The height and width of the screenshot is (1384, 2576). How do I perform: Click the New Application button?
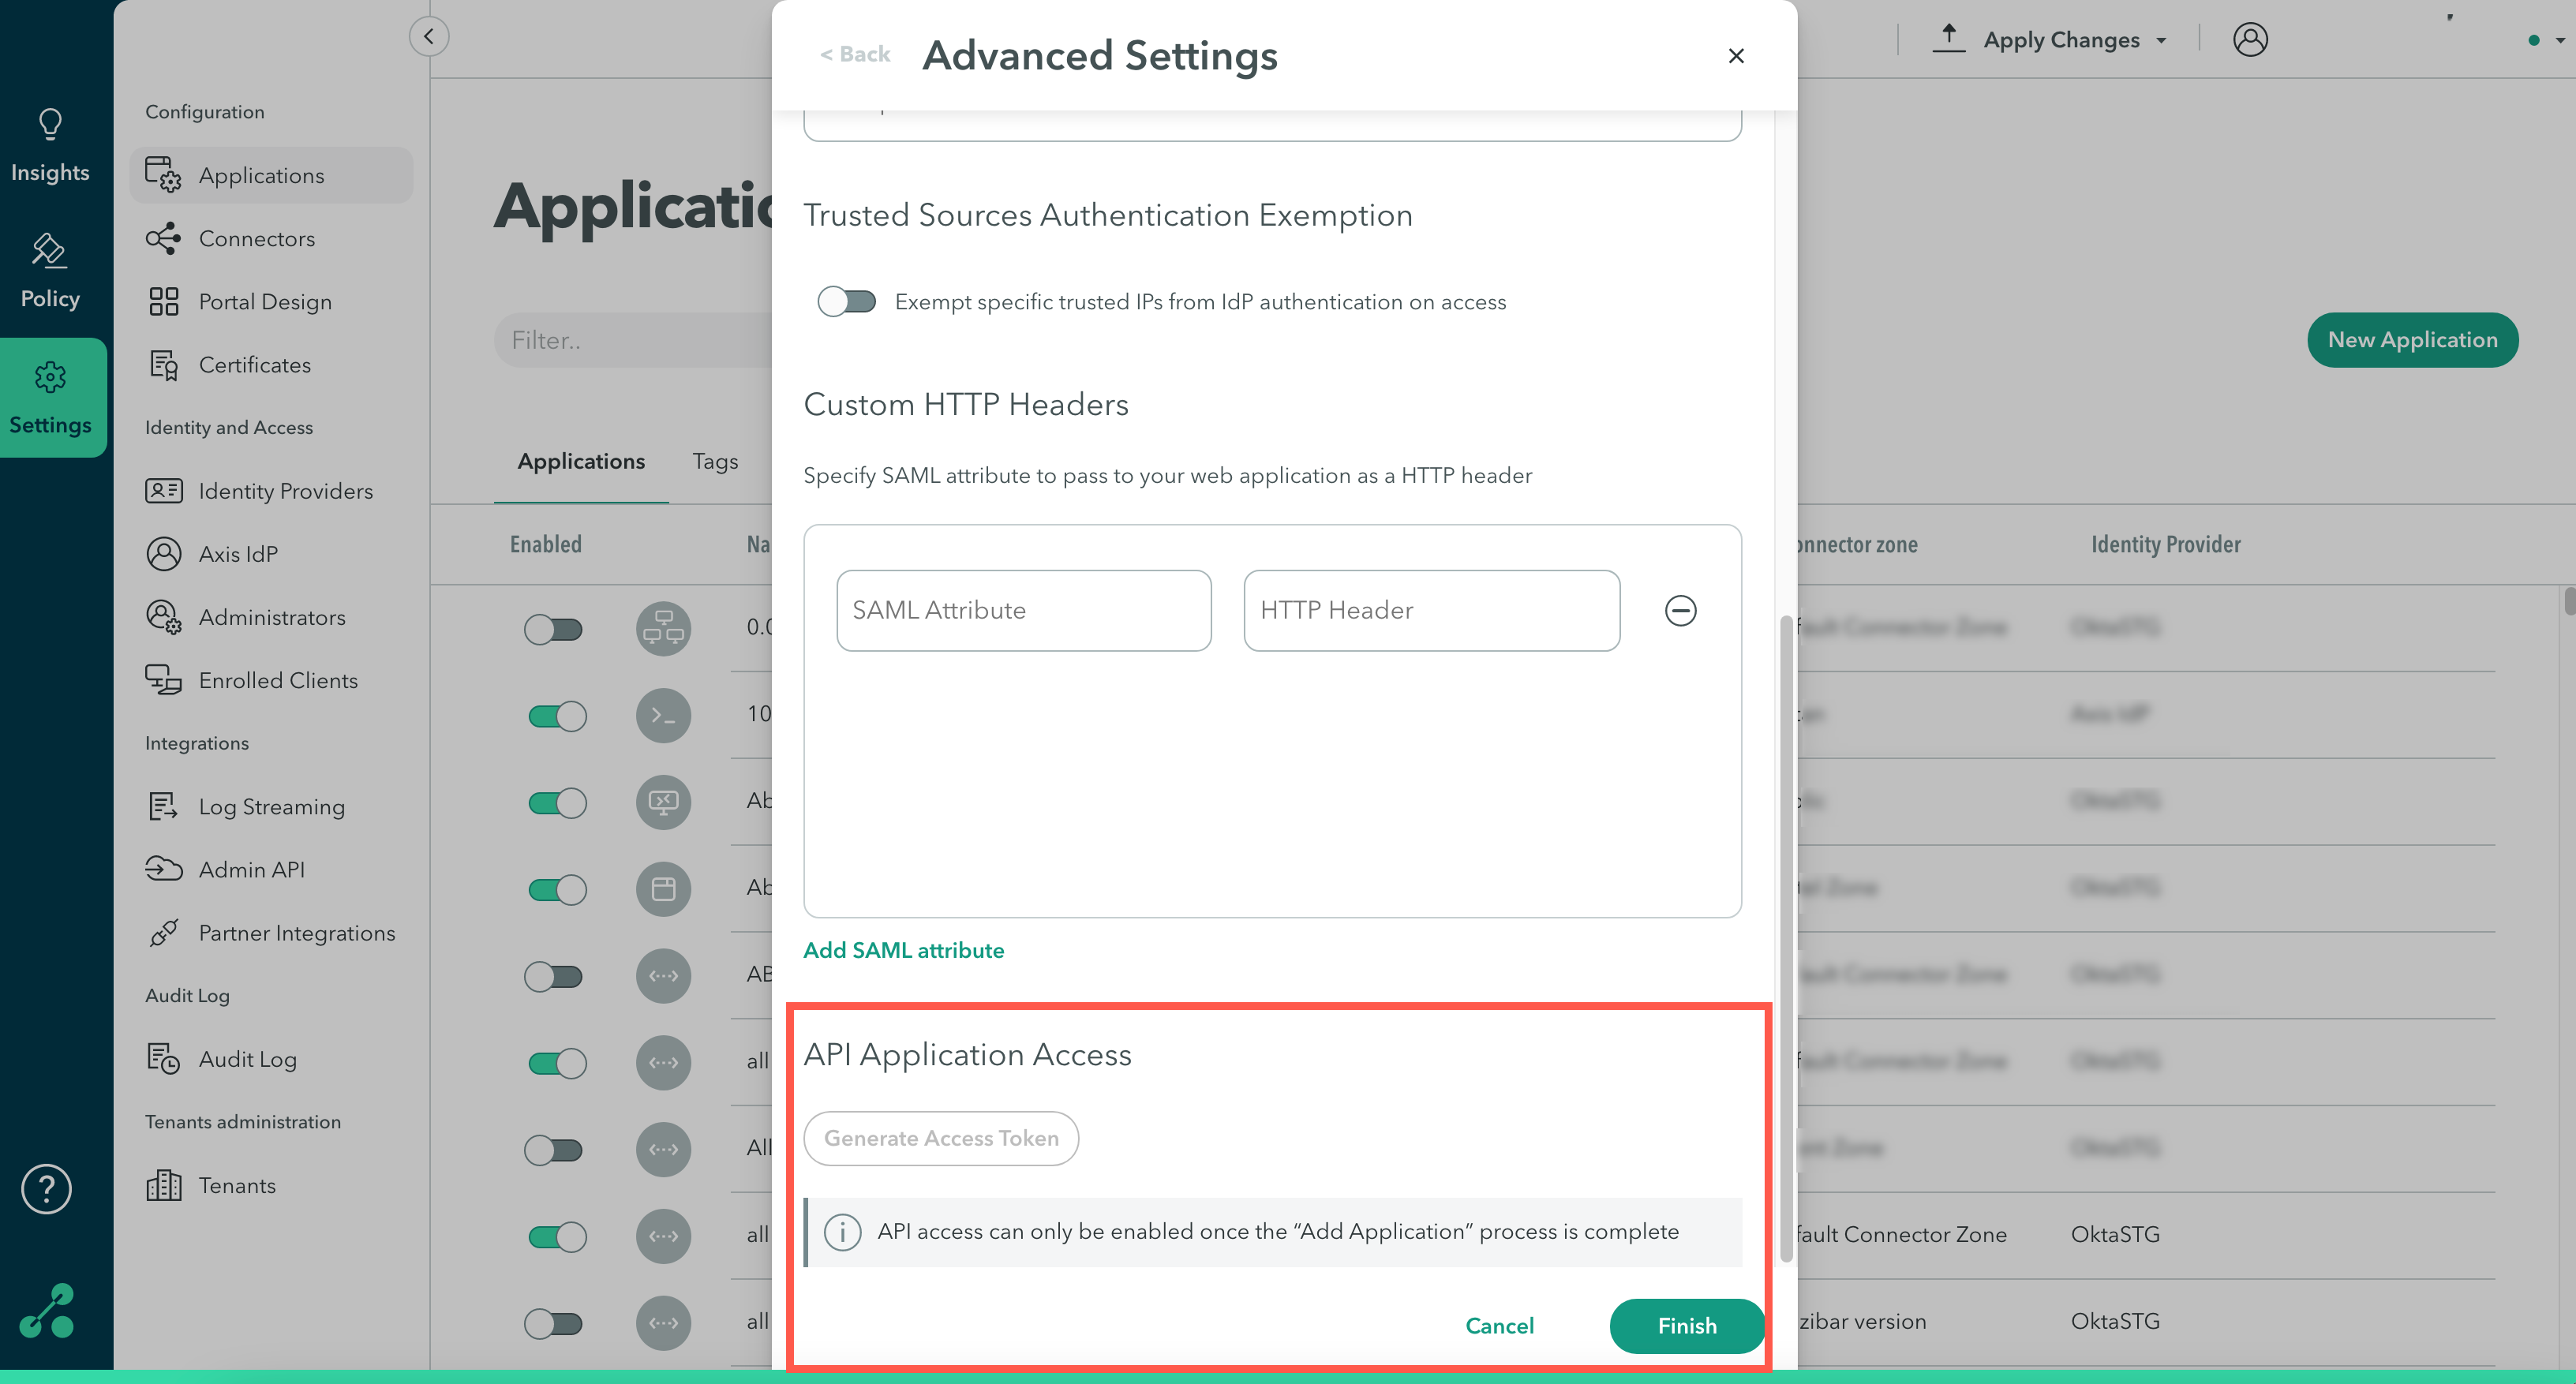(x=2412, y=340)
